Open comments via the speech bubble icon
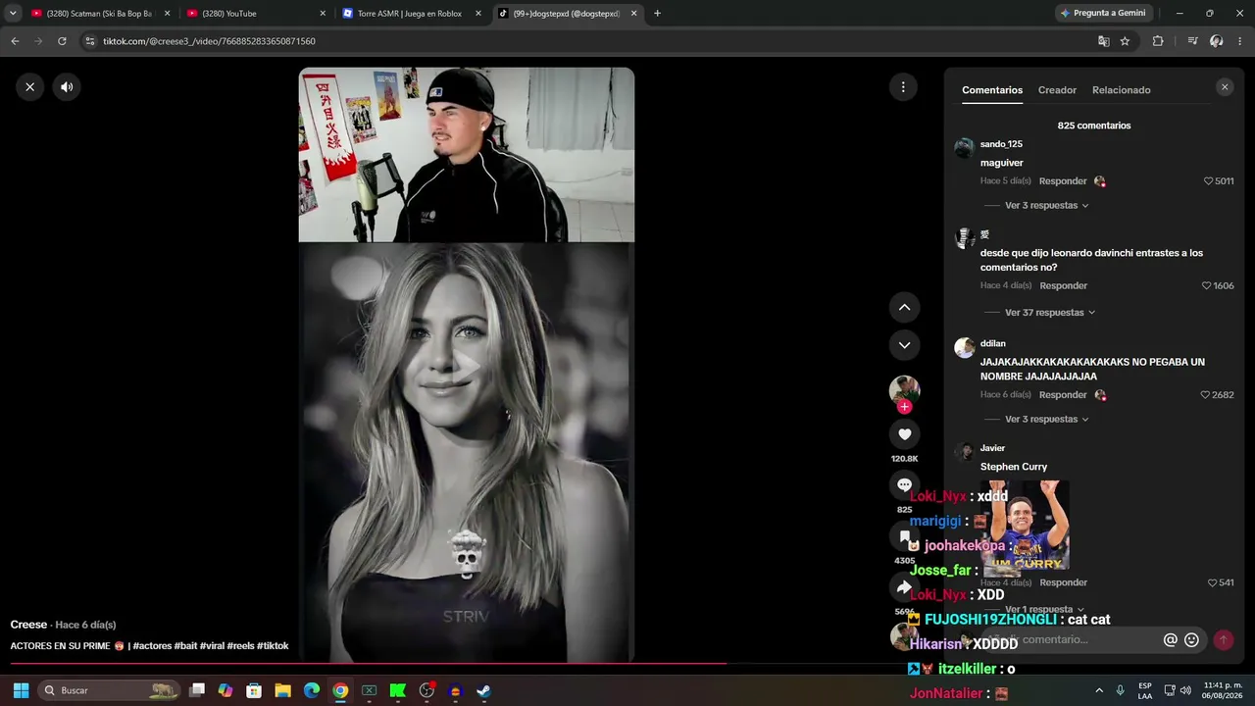This screenshot has width=1255, height=706. pyautogui.click(x=904, y=485)
